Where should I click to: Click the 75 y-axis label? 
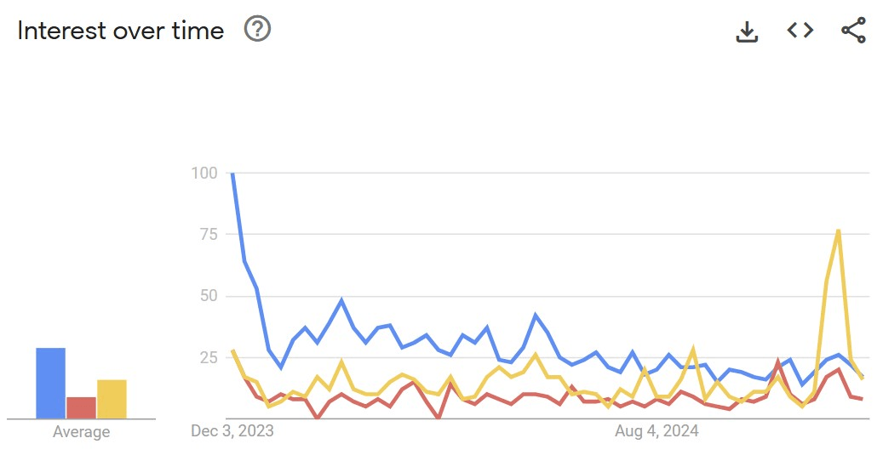209,235
